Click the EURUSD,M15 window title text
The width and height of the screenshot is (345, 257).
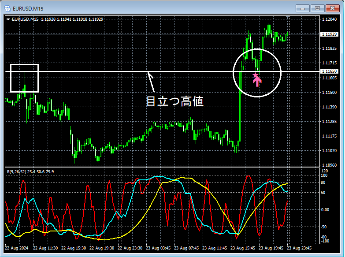(x=28, y=9)
